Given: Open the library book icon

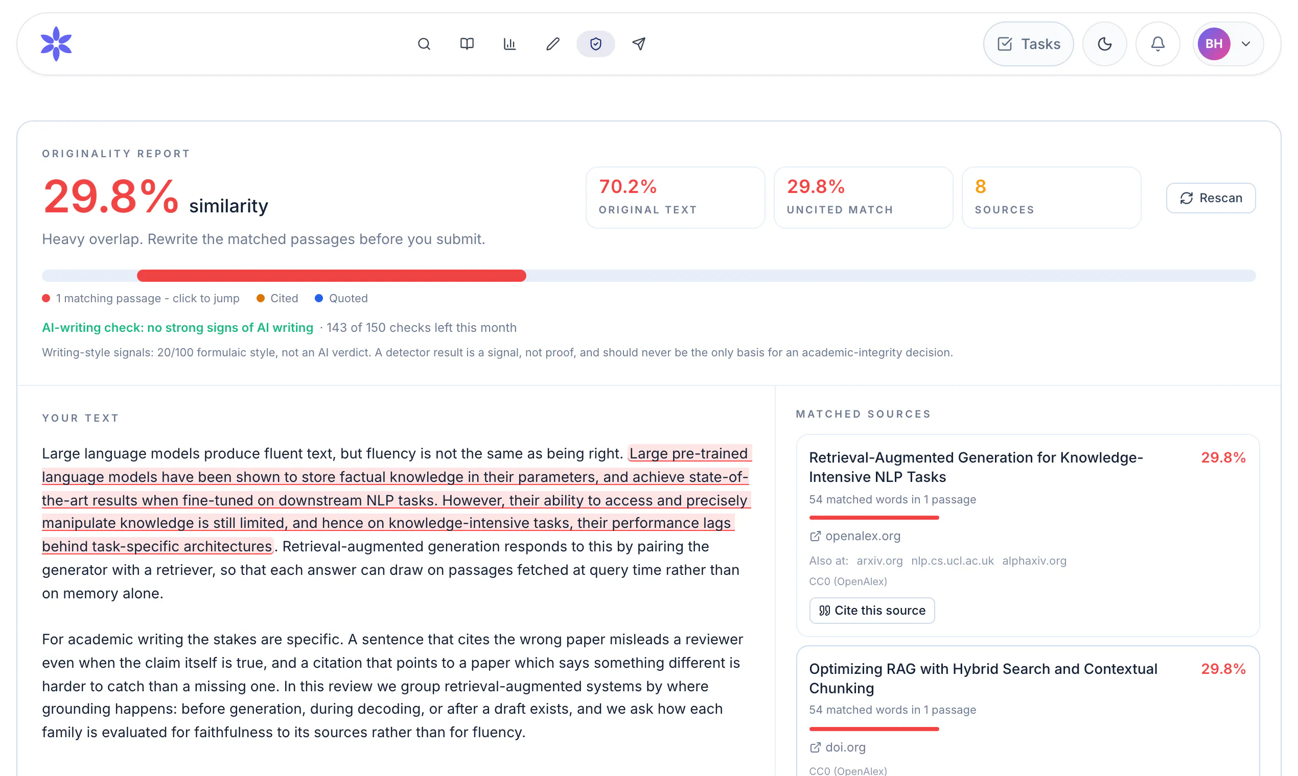Looking at the screenshot, I should (467, 44).
